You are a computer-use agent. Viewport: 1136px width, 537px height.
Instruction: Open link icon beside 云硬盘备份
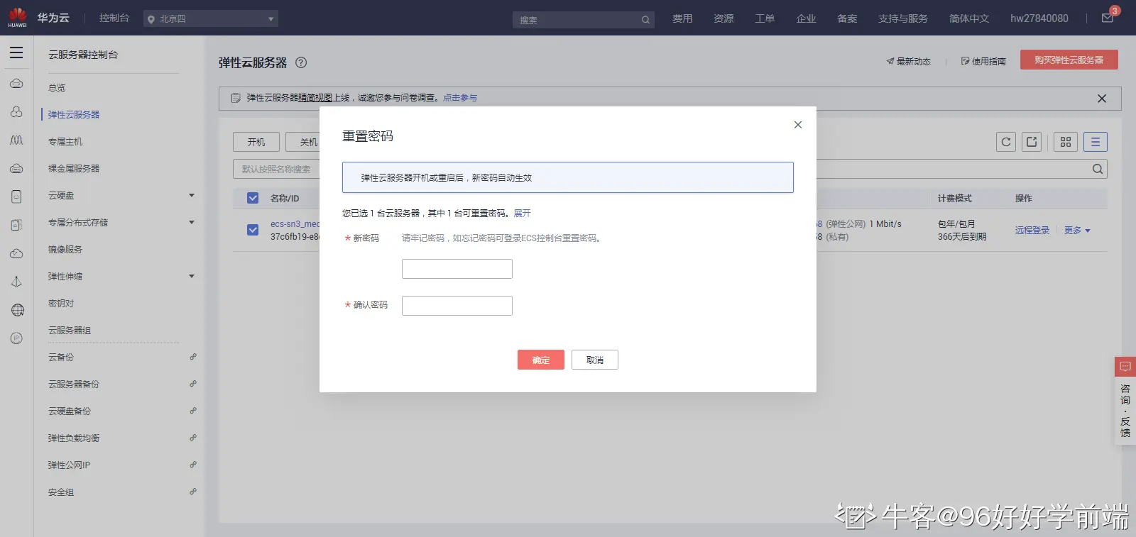click(193, 411)
